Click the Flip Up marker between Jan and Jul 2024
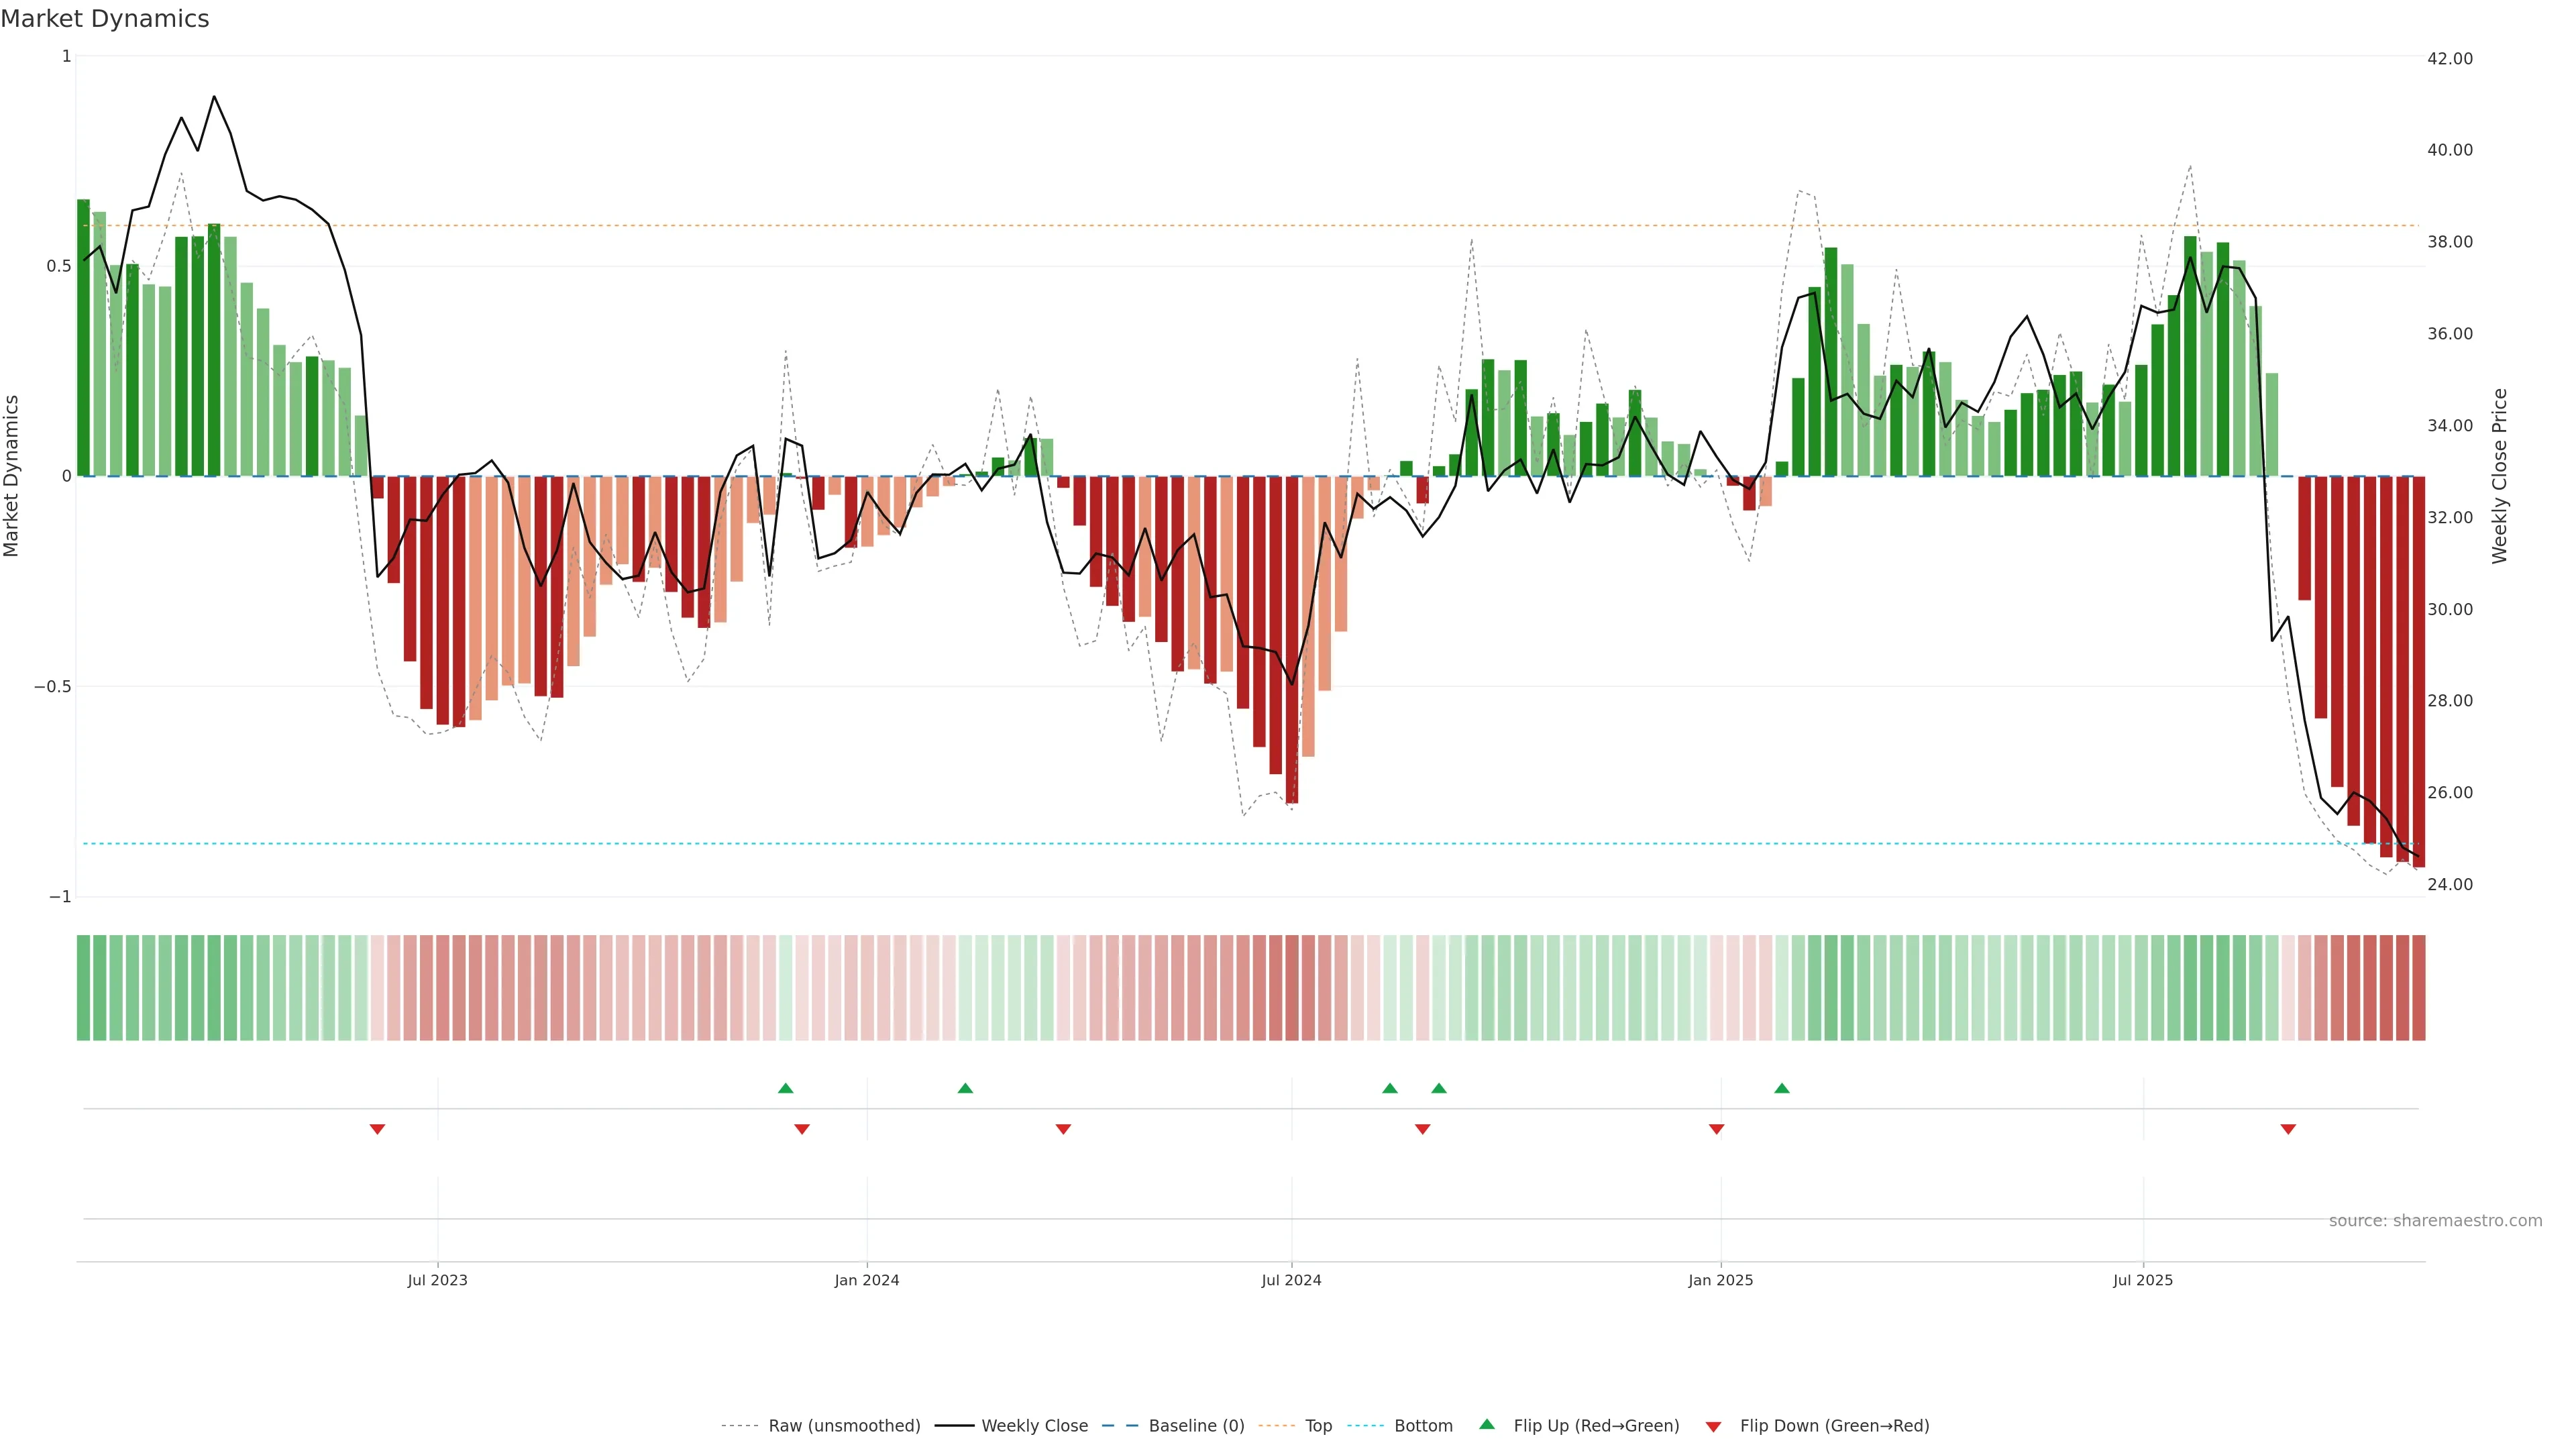 [965, 1088]
